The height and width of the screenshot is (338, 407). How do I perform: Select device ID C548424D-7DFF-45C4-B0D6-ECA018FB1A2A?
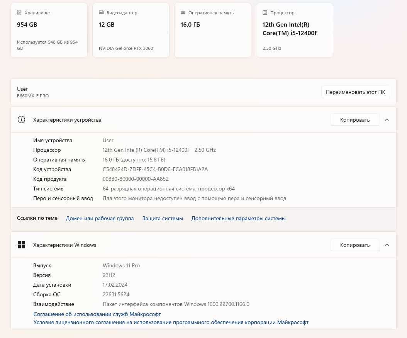pos(155,169)
